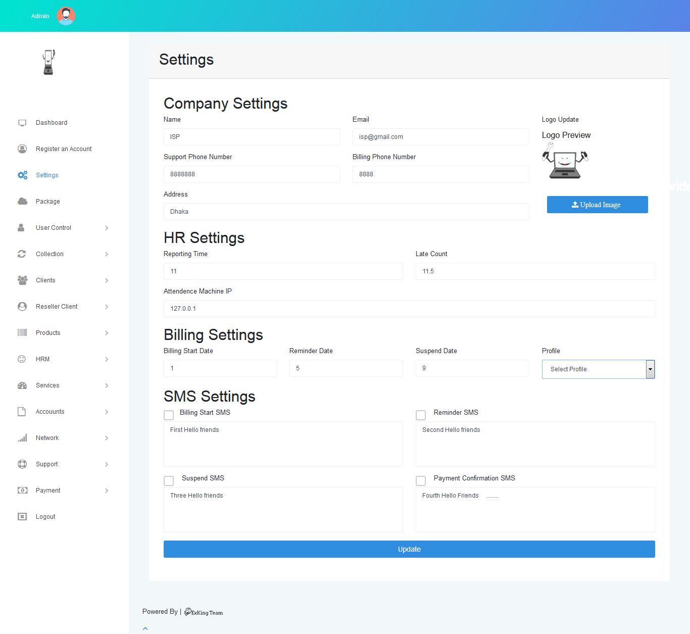Click the Billing Start Date field
This screenshot has width=690, height=634.
pyautogui.click(x=220, y=368)
